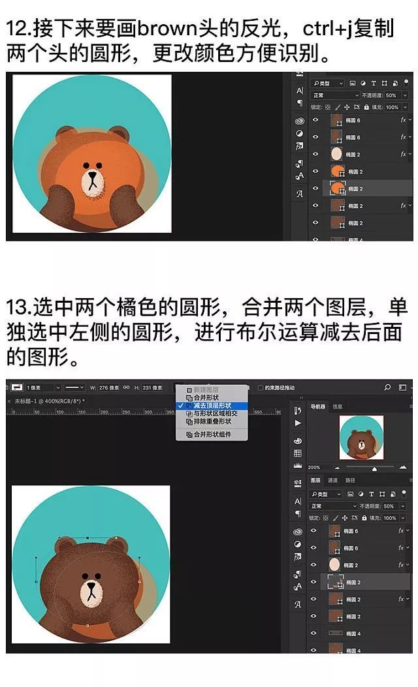Open CC Libraries icon in step 13 screenshot
The height and width of the screenshot is (687, 418).
[298, 532]
